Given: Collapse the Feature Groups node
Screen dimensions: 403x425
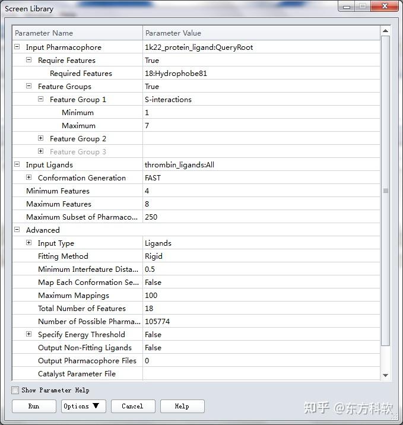Looking at the screenshot, I should [x=28, y=86].
